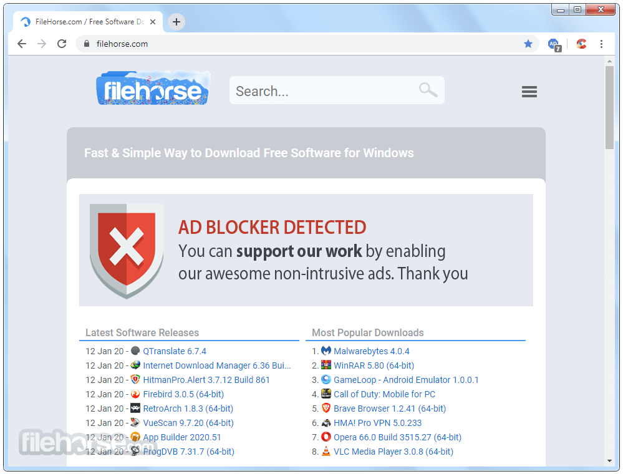Click the bookmark star icon
This screenshot has height=474, width=623.
(528, 44)
